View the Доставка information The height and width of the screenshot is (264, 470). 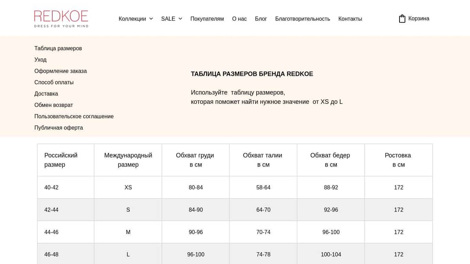click(46, 93)
